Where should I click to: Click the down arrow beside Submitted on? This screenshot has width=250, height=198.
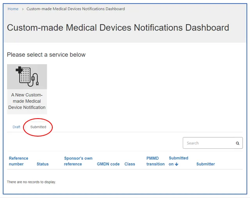(177, 164)
